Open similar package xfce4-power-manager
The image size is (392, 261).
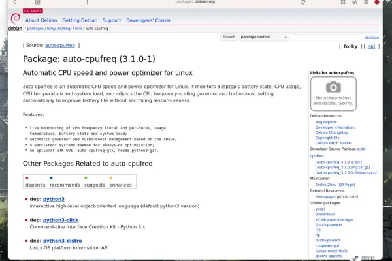point(335,219)
